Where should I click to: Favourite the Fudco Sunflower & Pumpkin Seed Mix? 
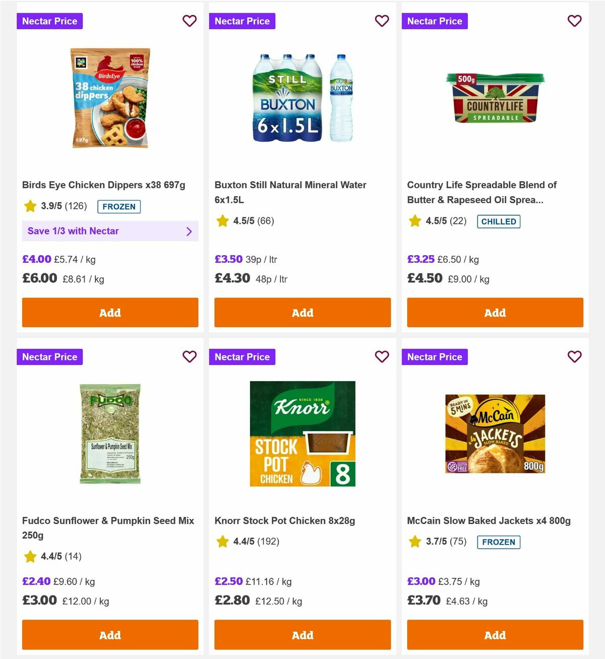coord(190,356)
